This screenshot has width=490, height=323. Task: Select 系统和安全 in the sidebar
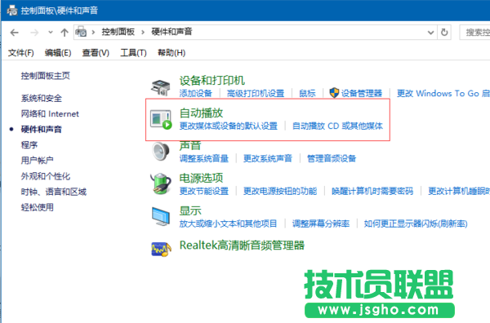click(x=42, y=99)
